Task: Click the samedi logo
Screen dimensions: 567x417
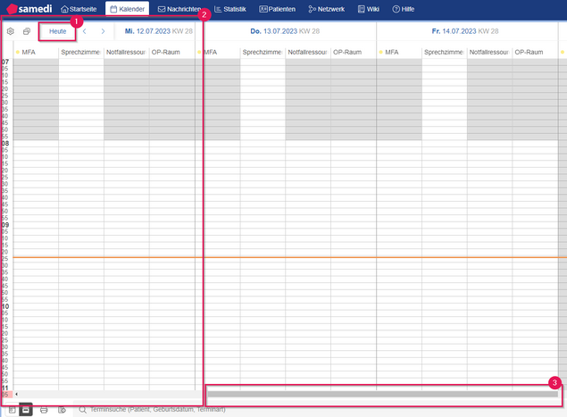Action: click(x=29, y=9)
